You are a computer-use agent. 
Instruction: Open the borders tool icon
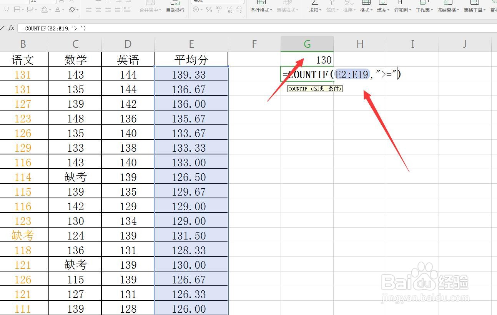[17, 9]
